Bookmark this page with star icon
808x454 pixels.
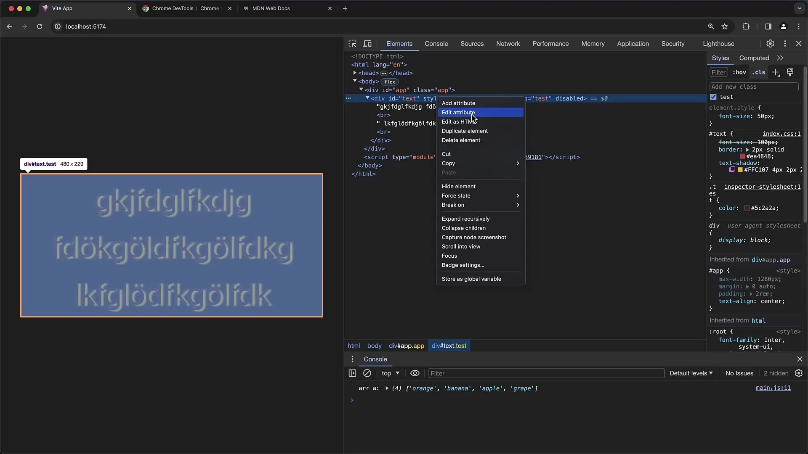[x=725, y=26]
